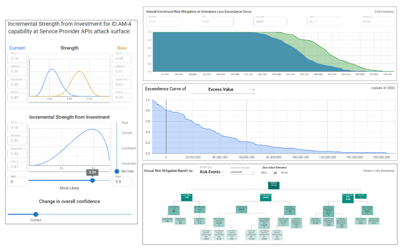Select the 'Certain' confidence level label
Image resolution: width=401 pixels, height=249 pixels.
(x=127, y=133)
